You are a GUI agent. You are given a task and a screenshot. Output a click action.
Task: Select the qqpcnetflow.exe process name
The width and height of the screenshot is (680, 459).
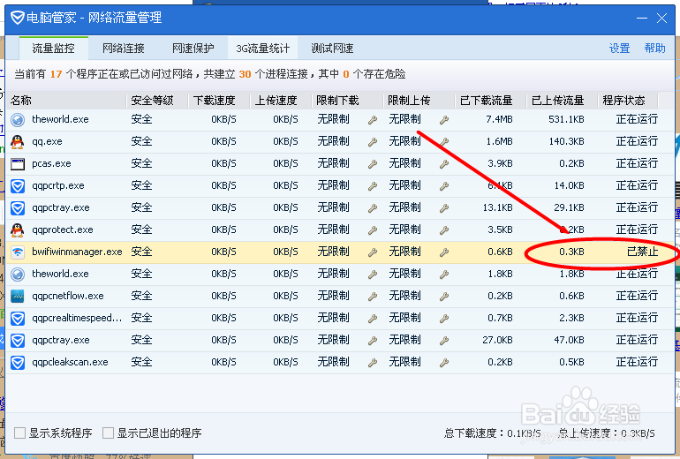click(68, 296)
